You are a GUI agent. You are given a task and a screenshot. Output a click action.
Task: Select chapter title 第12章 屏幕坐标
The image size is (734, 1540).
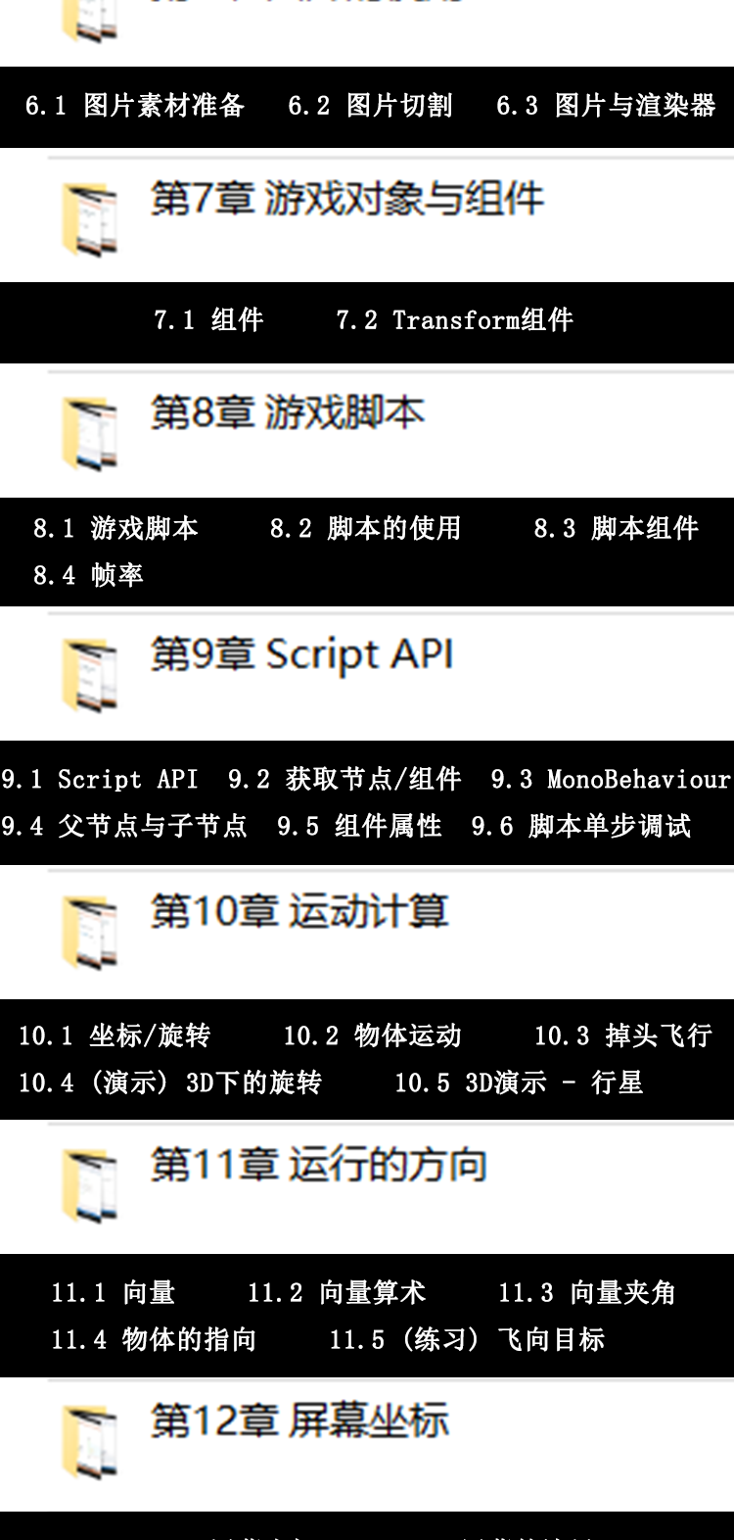[x=299, y=1420]
